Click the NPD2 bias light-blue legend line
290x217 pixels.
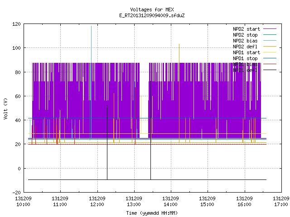270,41
